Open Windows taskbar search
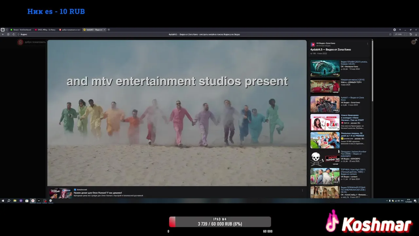419x236 pixels. pyautogui.click(x=9, y=201)
